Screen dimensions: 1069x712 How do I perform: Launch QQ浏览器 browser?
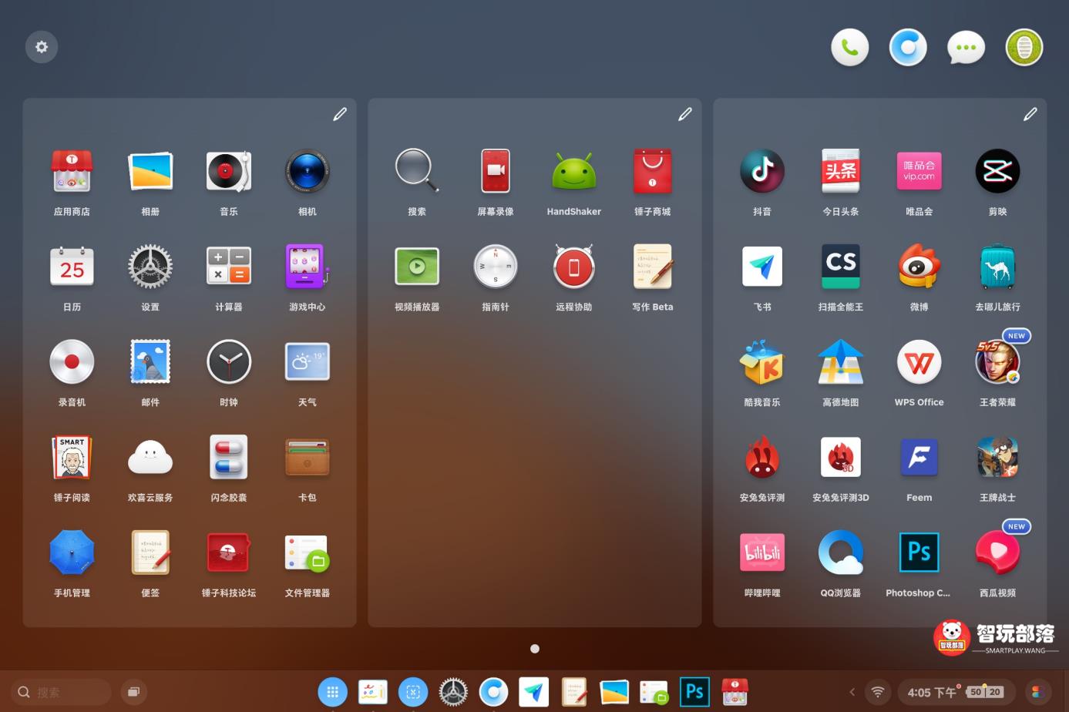841,553
